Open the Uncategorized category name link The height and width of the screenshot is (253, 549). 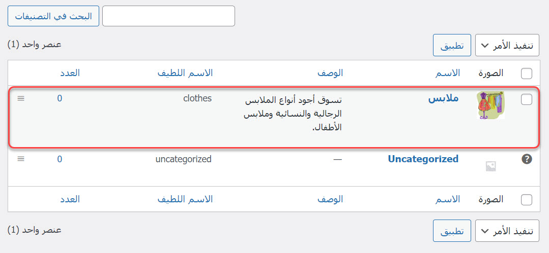coord(423,159)
